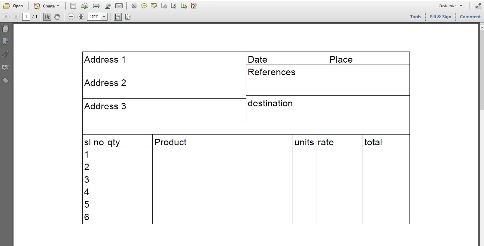Click the send email envelope icon

[x=119, y=6]
